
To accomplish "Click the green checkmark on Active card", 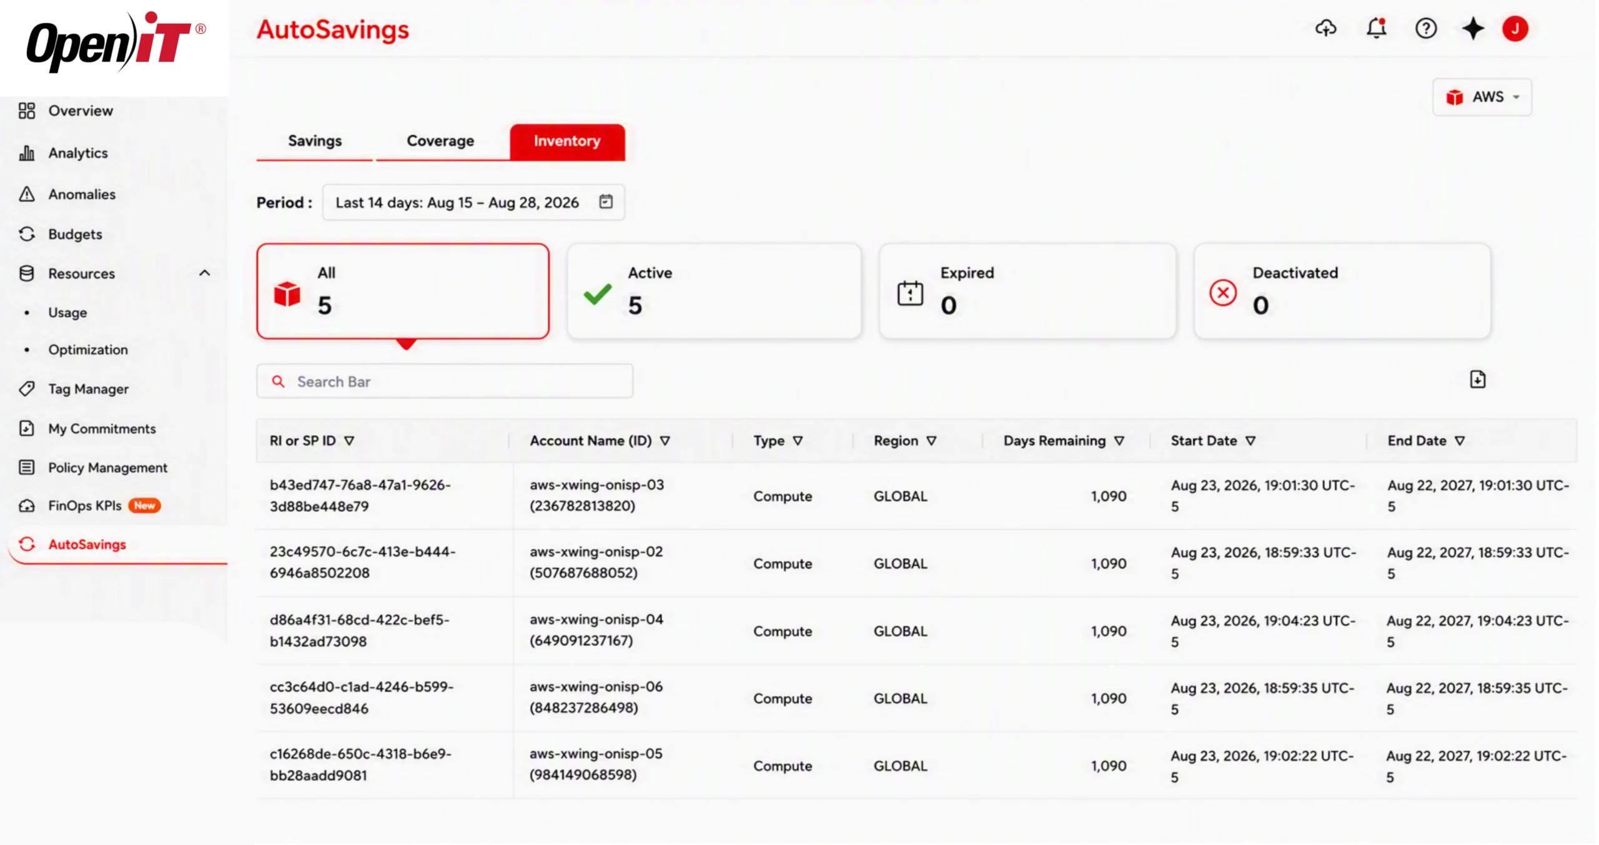I will 597,294.
